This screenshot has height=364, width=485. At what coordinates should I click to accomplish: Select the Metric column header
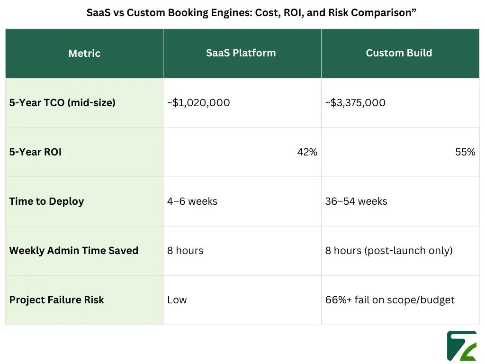(84, 54)
